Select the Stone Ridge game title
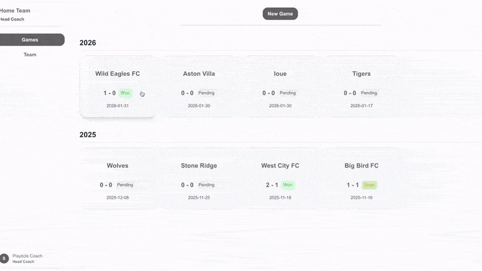 click(x=199, y=166)
